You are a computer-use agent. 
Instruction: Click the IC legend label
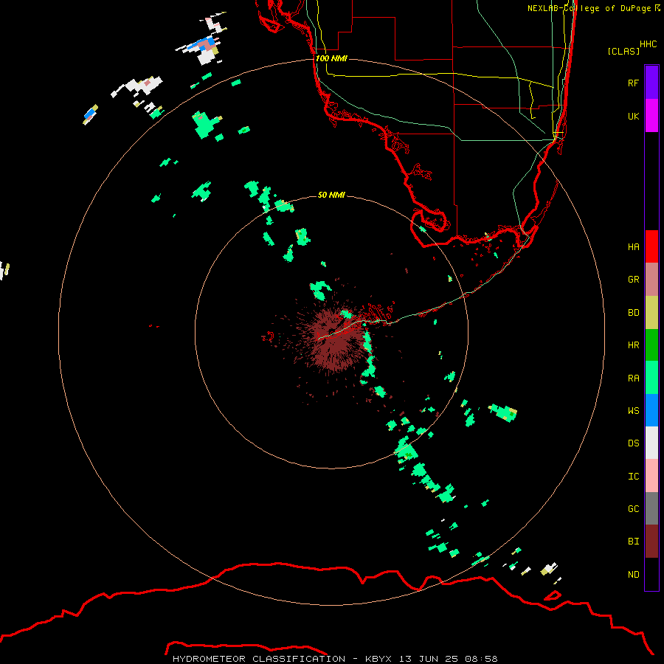pos(633,477)
